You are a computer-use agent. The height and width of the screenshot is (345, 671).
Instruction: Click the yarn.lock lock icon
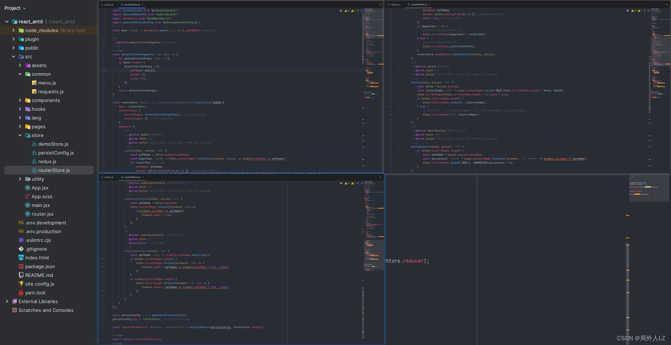coord(21,293)
